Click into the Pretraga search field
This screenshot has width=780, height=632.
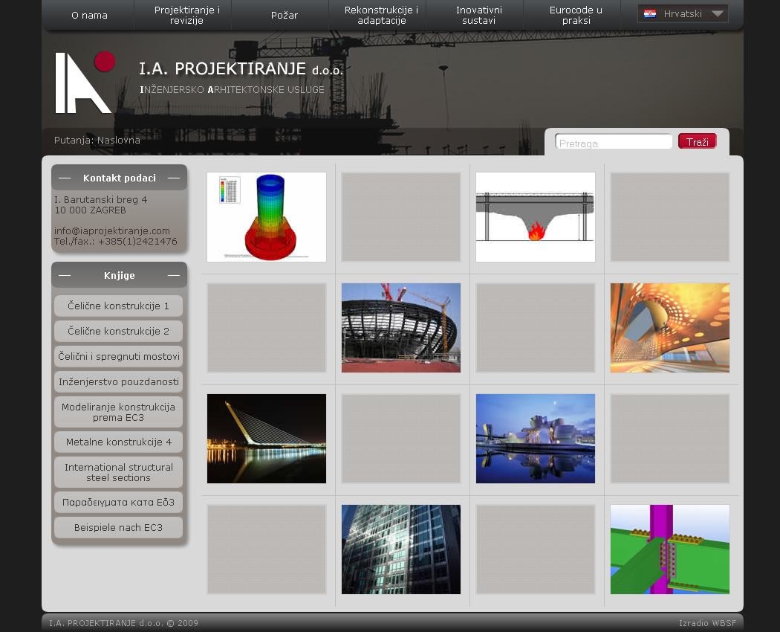tap(614, 143)
